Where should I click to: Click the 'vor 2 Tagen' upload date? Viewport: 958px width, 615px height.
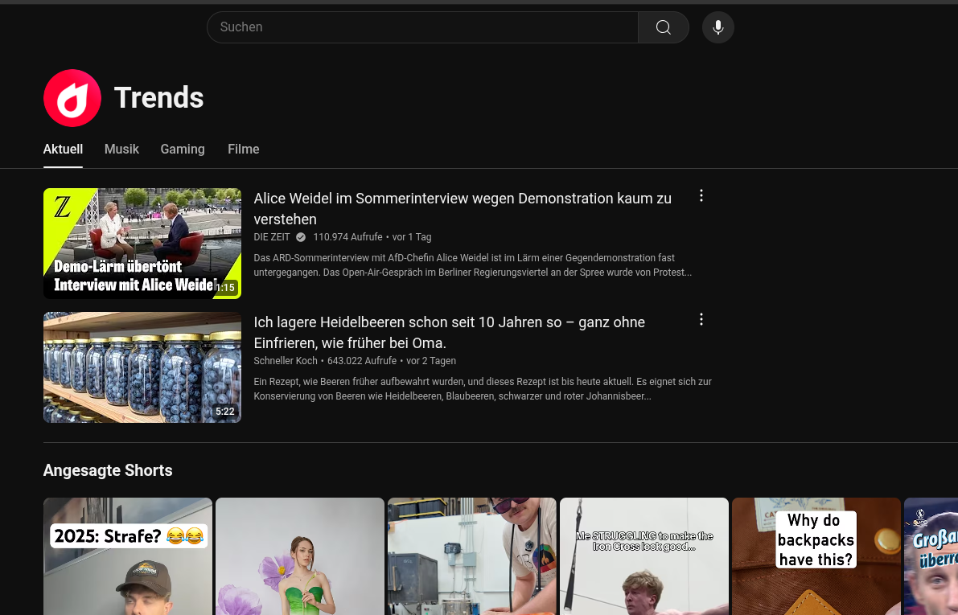tap(431, 361)
